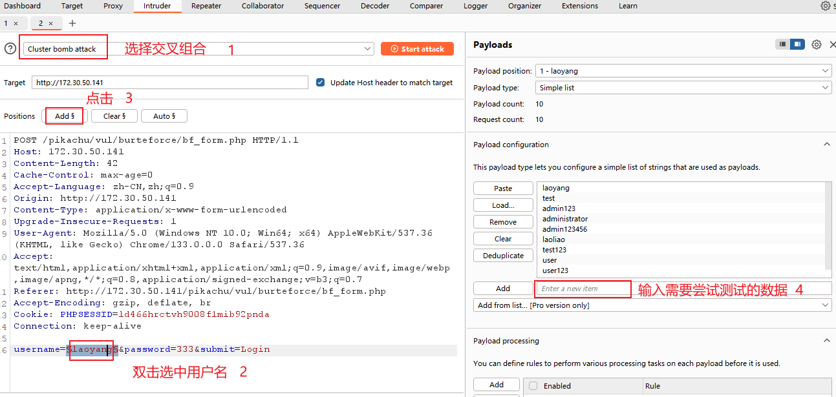Select the Intruder tab
Viewport: 836px width, 397px height.
(x=157, y=6)
